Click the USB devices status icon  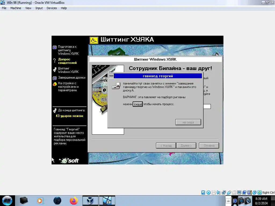click(x=229, y=193)
